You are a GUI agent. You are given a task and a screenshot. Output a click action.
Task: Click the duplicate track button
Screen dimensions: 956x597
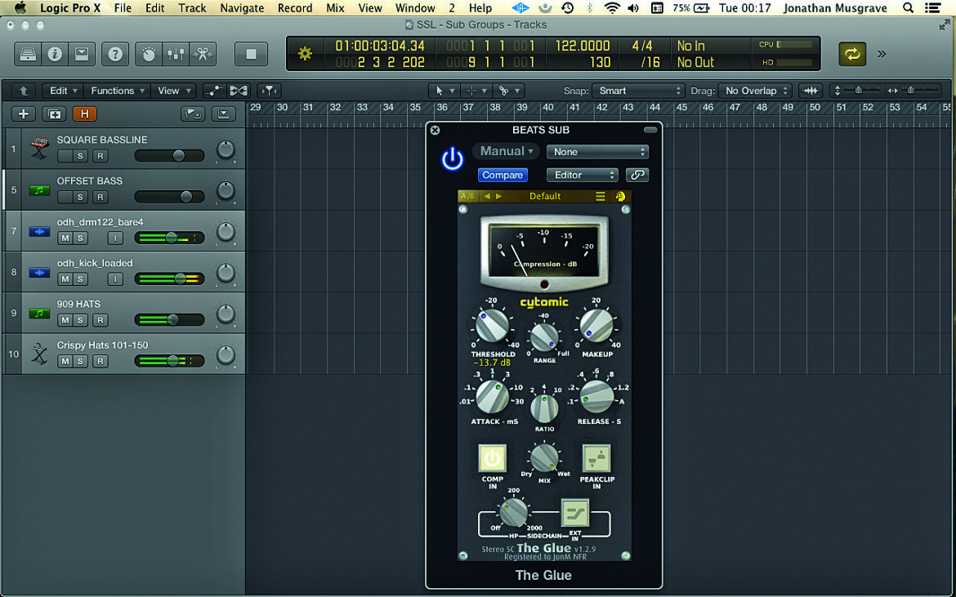tap(54, 114)
